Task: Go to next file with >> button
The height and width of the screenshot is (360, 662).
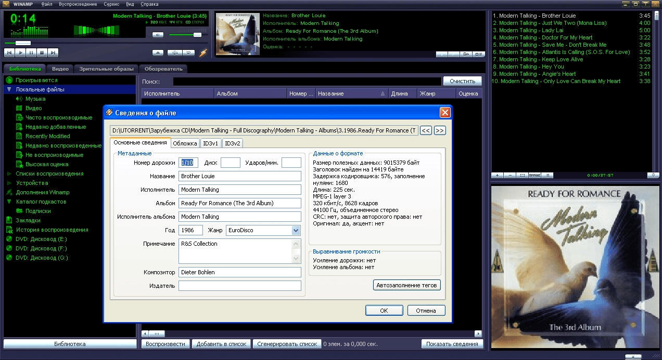Action: tap(440, 130)
